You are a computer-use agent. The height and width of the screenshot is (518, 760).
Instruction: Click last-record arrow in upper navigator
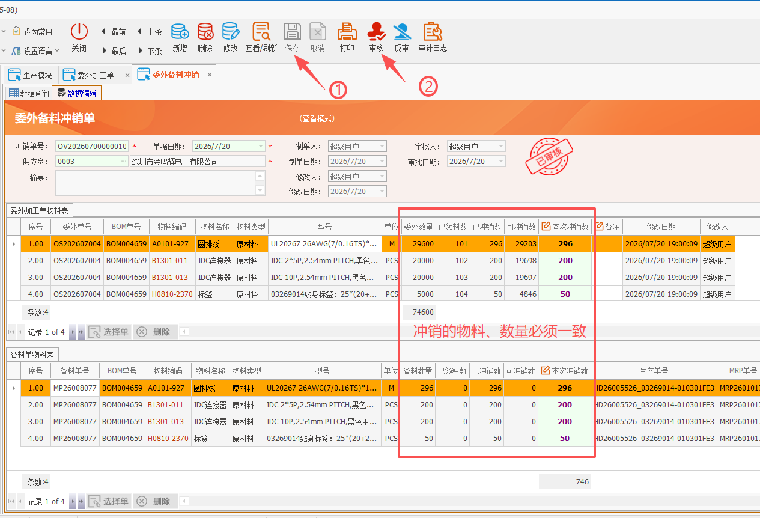[x=81, y=332]
